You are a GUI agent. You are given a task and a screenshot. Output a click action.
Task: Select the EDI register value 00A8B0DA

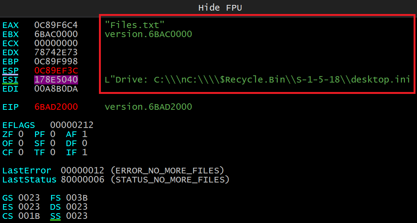[x=56, y=89]
